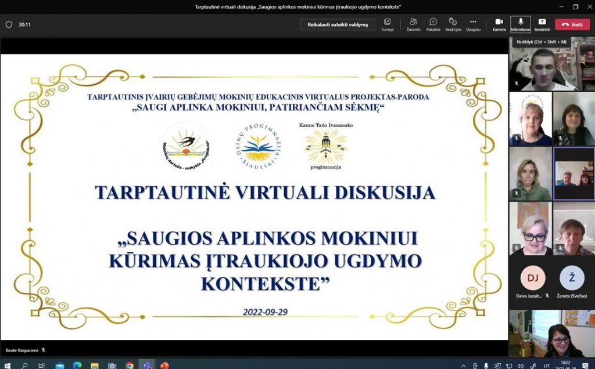The image size is (595, 369).
Task: Open File Explorer from taskbar
Action: [95, 366]
